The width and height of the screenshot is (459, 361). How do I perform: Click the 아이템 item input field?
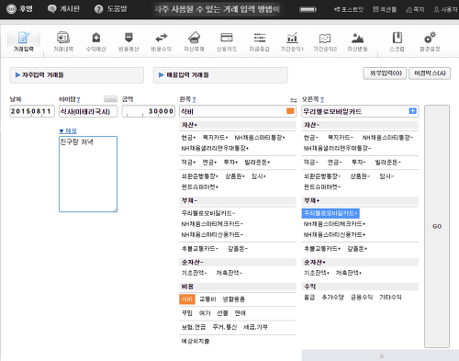click(x=88, y=111)
